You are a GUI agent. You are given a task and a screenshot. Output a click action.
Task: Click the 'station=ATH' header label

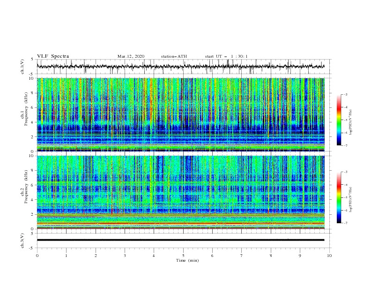click(174, 56)
